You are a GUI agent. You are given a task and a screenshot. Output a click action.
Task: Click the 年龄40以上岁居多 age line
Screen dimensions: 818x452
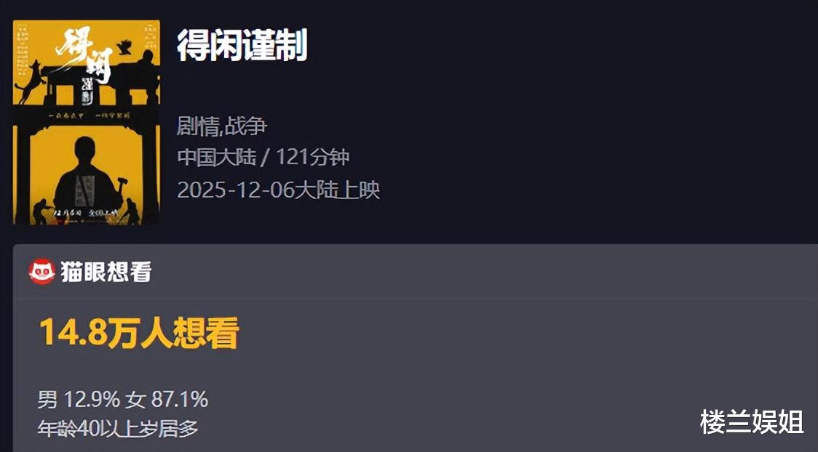point(118,429)
